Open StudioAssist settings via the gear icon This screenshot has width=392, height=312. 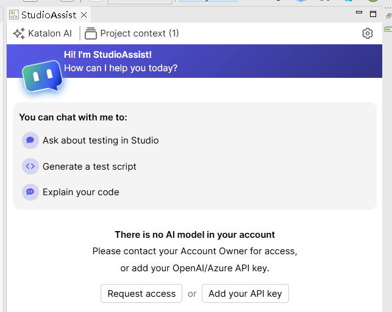click(367, 33)
